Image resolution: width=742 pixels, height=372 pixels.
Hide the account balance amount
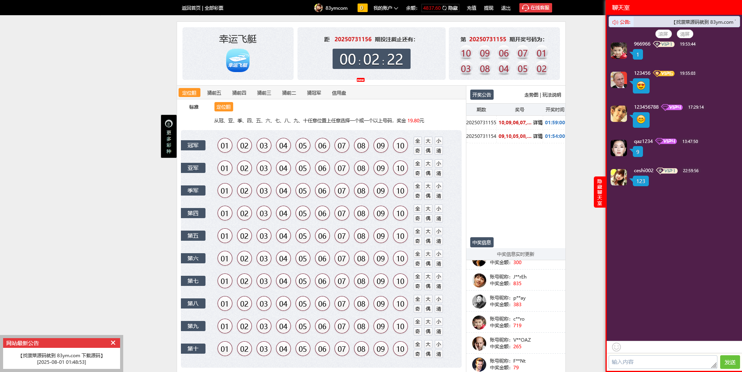point(453,8)
